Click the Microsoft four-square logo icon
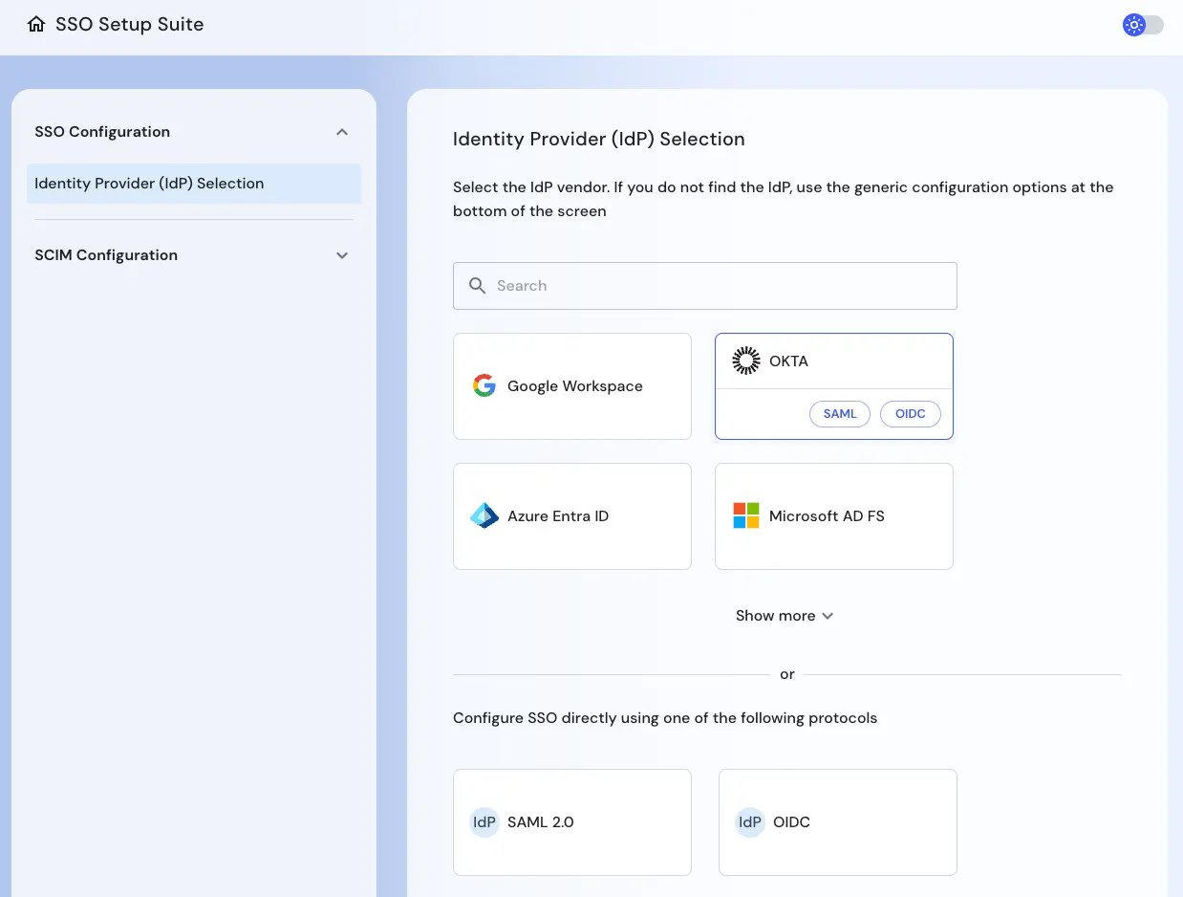 [x=746, y=516]
